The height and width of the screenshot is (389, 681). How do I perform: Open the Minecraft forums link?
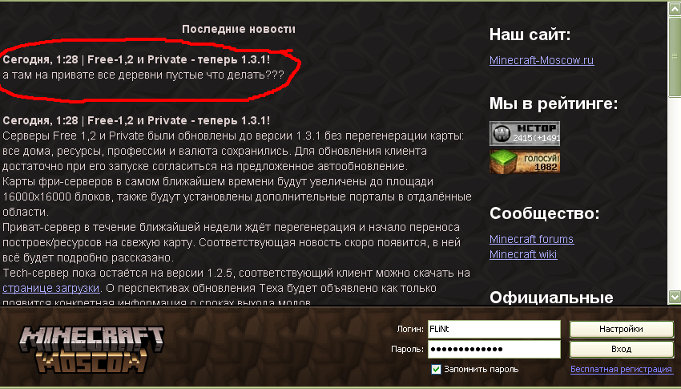tap(532, 239)
